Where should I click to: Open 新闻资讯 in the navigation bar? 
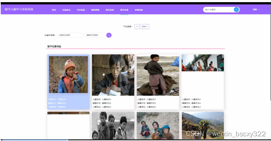(95, 10)
